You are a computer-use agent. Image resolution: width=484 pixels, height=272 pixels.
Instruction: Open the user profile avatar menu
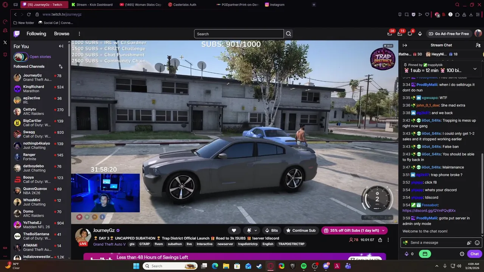(478, 34)
